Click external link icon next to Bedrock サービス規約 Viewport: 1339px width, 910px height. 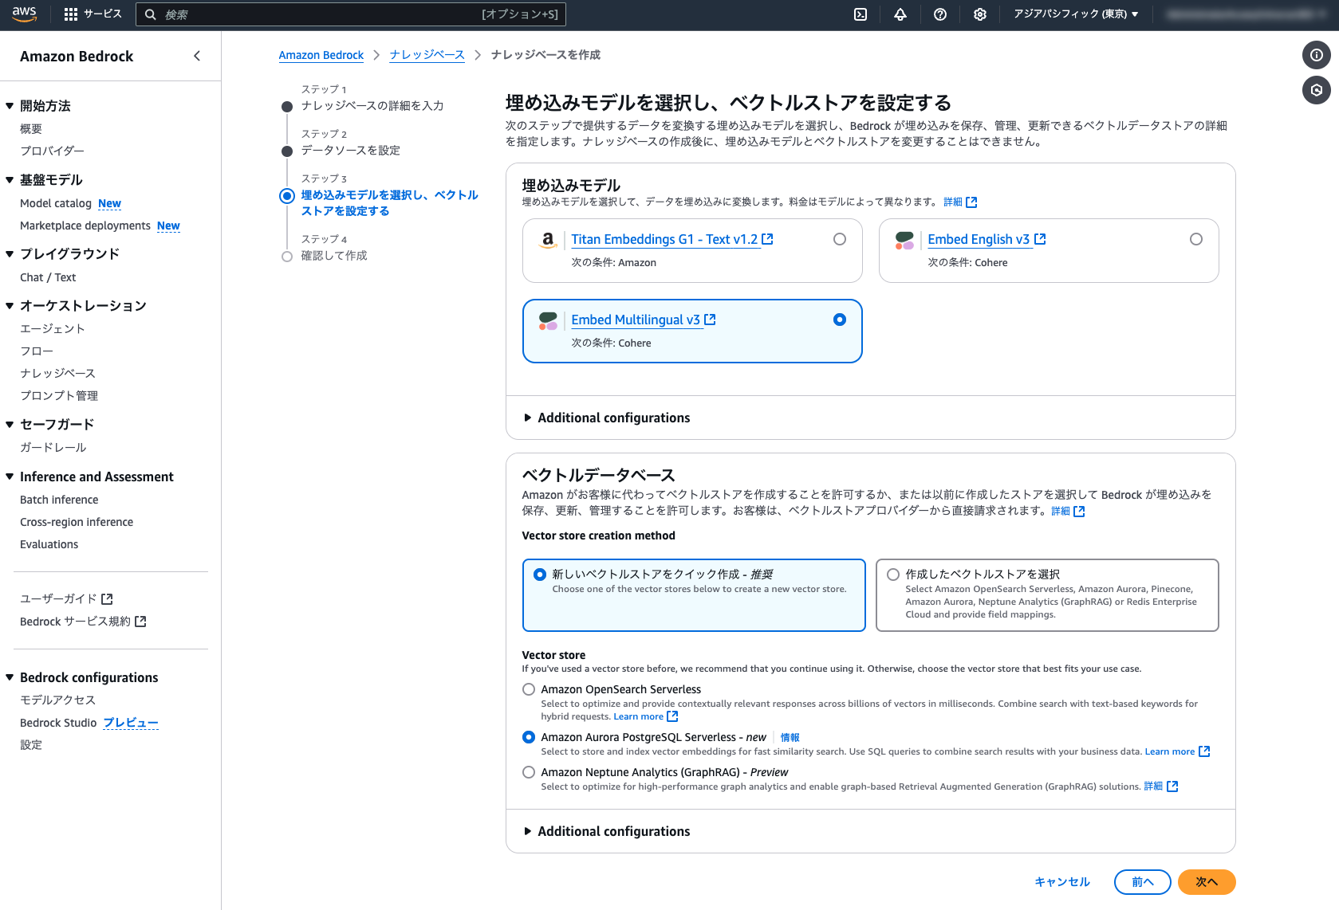tap(140, 622)
